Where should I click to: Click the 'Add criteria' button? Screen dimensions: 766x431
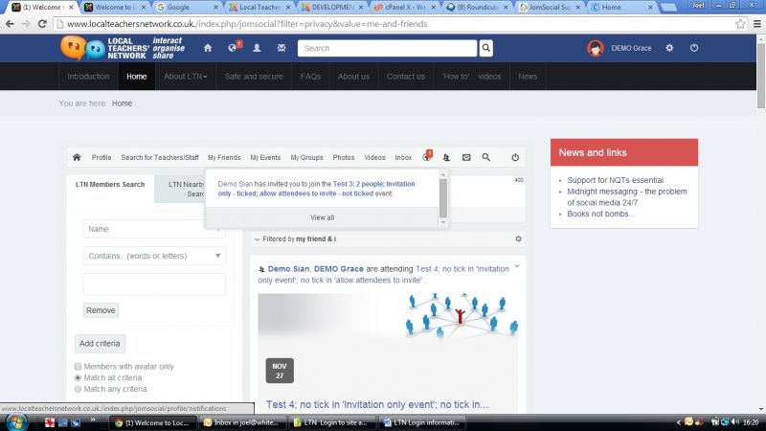pos(100,343)
